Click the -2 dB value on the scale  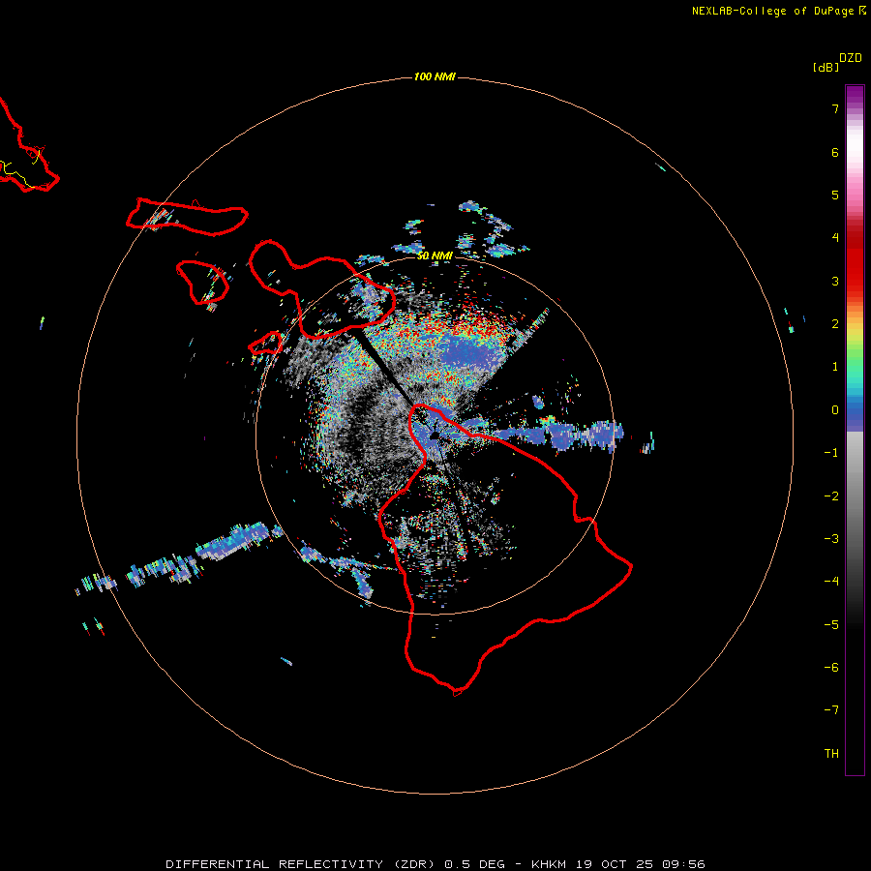point(831,496)
